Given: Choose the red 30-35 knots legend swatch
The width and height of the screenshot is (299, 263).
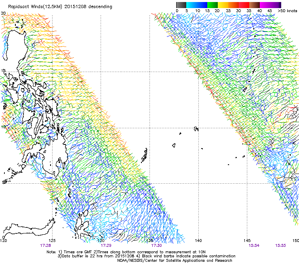Looking at the screenshot, I should click(x=244, y=5).
